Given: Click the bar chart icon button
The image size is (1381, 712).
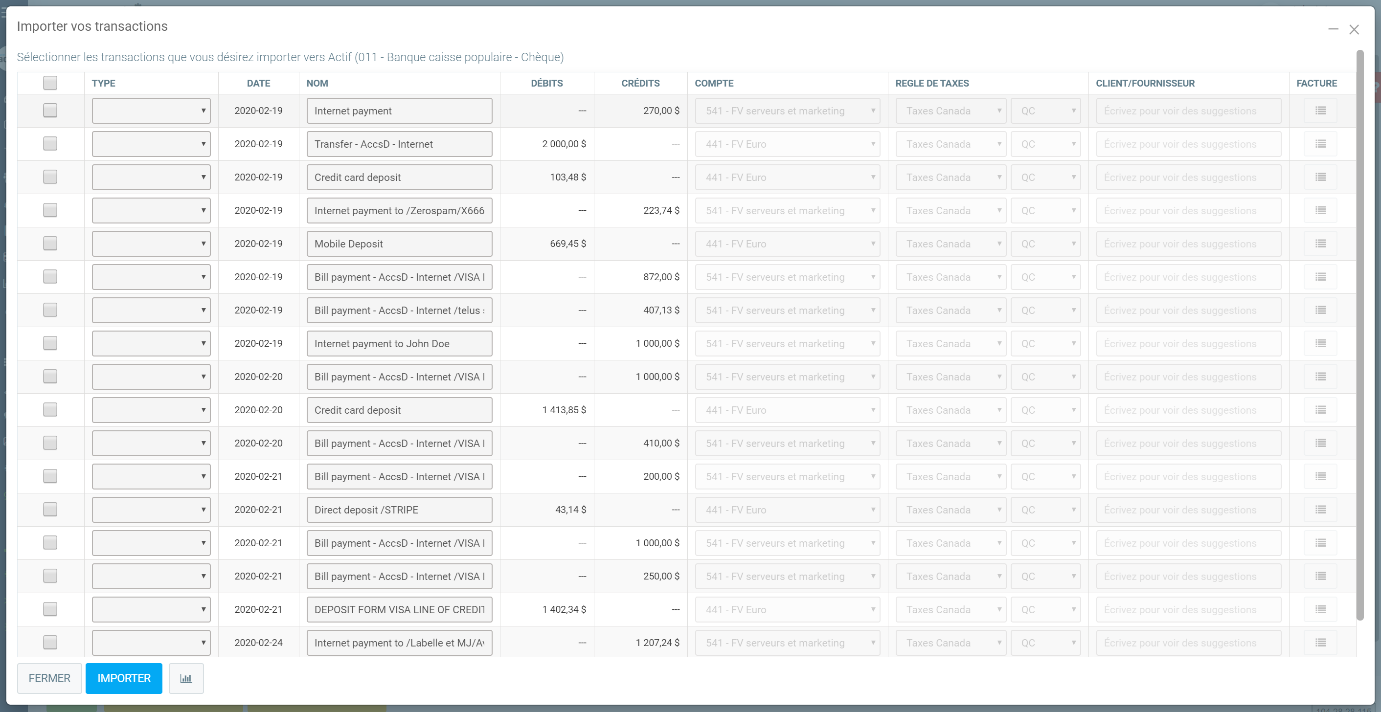Looking at the screenshot, I should click(x=185, y=678).
